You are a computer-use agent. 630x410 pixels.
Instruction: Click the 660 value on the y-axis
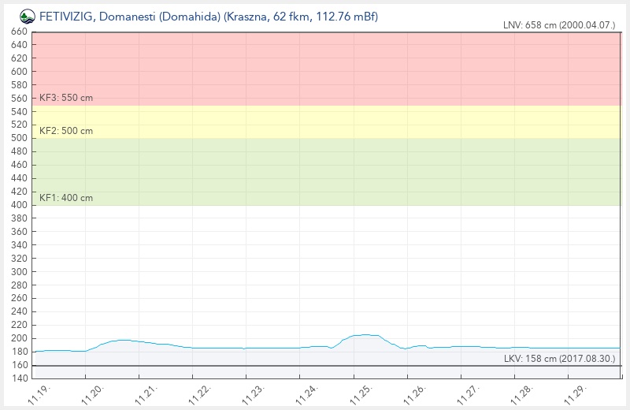[x=19, y=32]
